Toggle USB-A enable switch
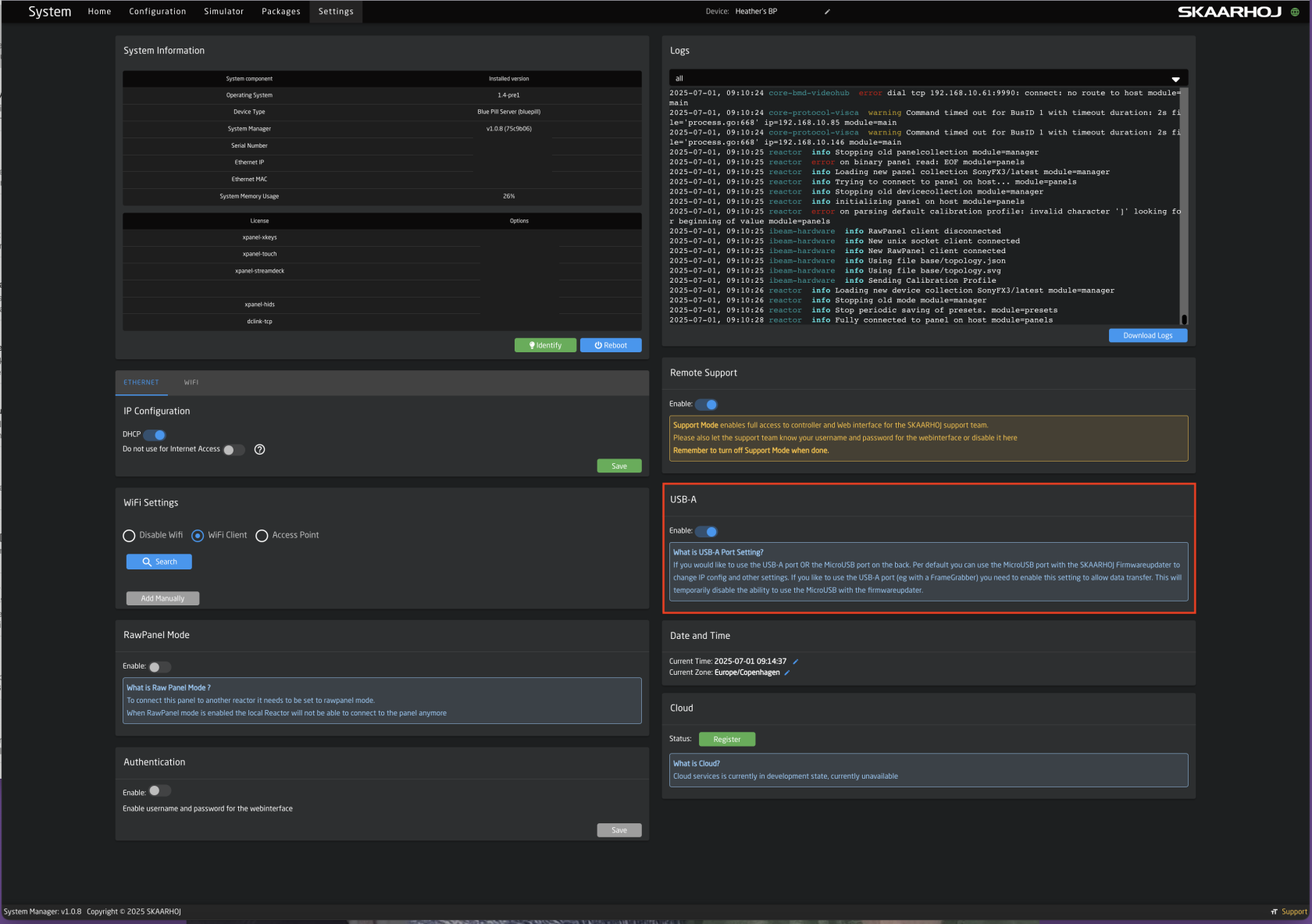 coord(707,531)
